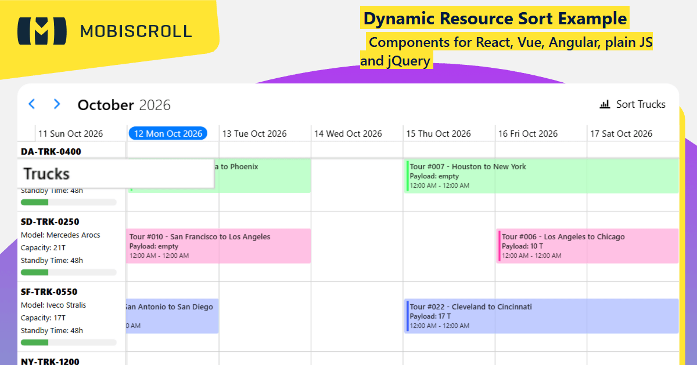Open Tour #007 Houston to New York
This screenshot has height=365, width=697.
tap(542, 176)
